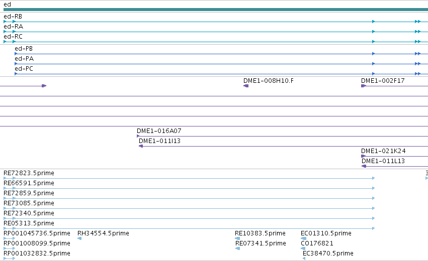Click the DME1-008H10.F arrow glyph
This screenshot has height=261, width=428.
[246, 86]
